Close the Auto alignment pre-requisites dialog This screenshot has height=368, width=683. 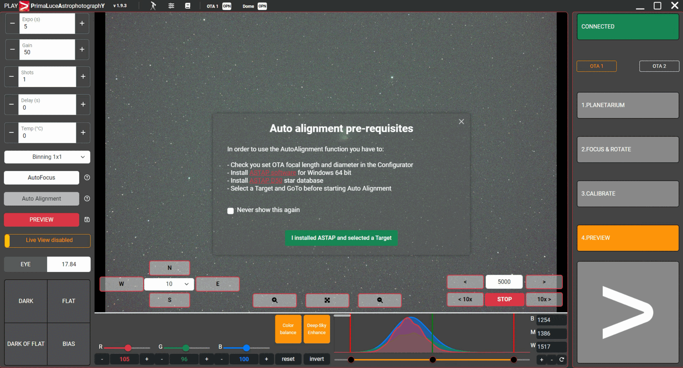point(461,122)
